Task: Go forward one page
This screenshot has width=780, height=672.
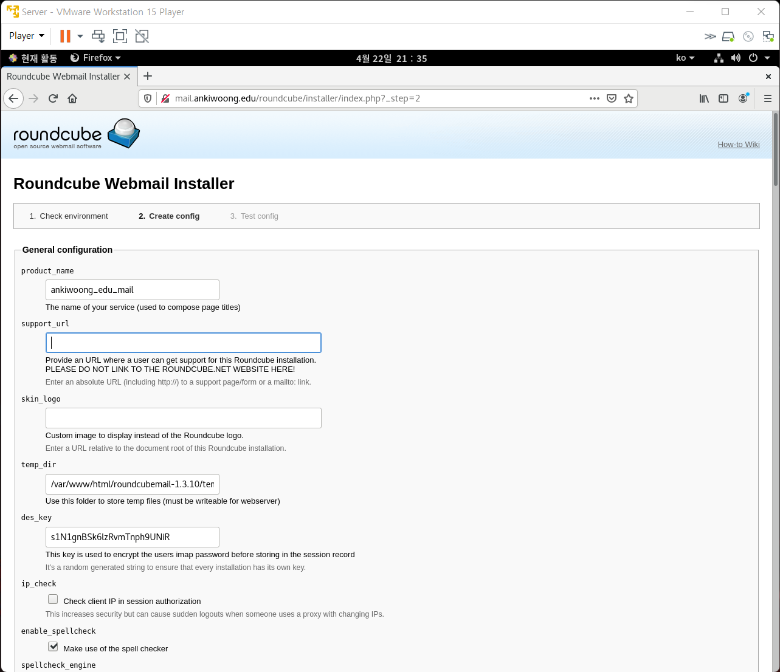Action: pyautogui.click(x=33, y=98)
